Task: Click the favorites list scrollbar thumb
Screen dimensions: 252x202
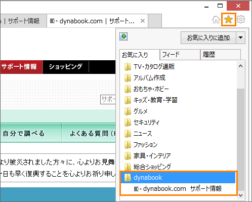Action: (240, 139)
